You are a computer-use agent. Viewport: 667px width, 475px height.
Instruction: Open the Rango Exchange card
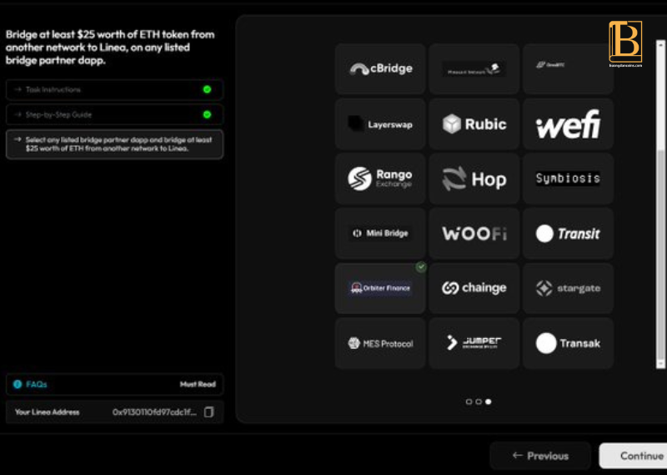click(380, 179)
